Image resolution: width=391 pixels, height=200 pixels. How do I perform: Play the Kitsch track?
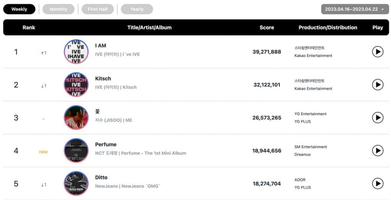tap(377, 84)
